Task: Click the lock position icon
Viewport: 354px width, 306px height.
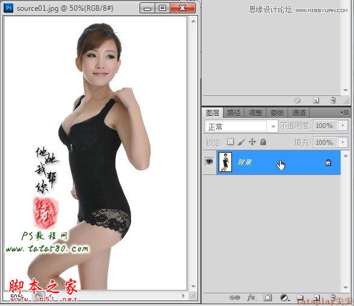Action: pyautogui.click(x=252, y=142)
